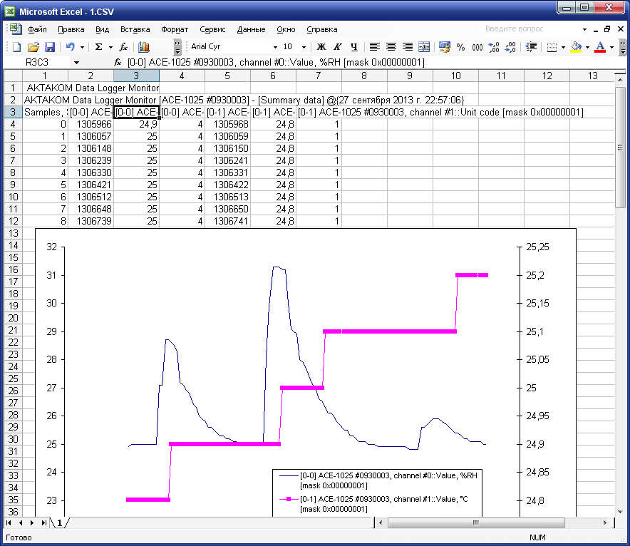Click the formula bar fx button
630x546 pixels.
[118, 62]
